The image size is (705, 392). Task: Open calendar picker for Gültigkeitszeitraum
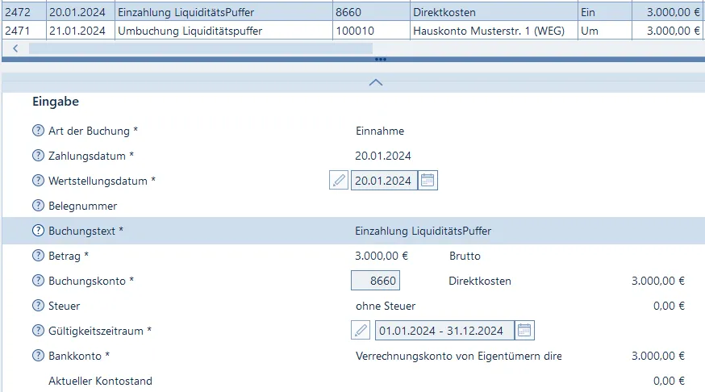524,331
